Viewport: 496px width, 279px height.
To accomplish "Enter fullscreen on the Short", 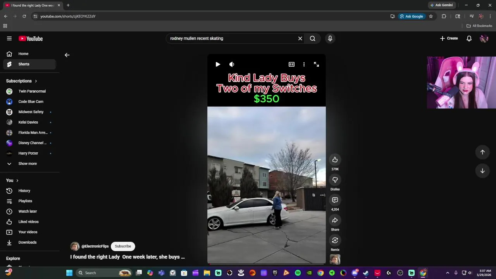I will (316, 64).
